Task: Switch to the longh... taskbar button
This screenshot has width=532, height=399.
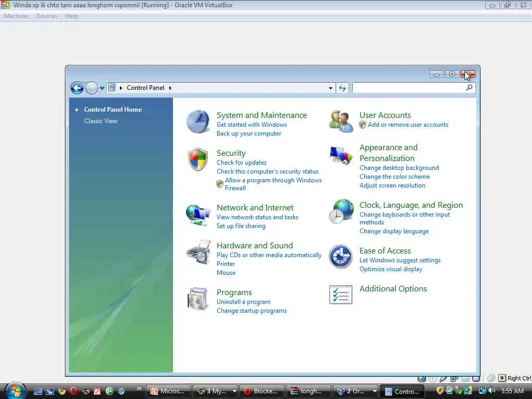Action: click(308, 391)
